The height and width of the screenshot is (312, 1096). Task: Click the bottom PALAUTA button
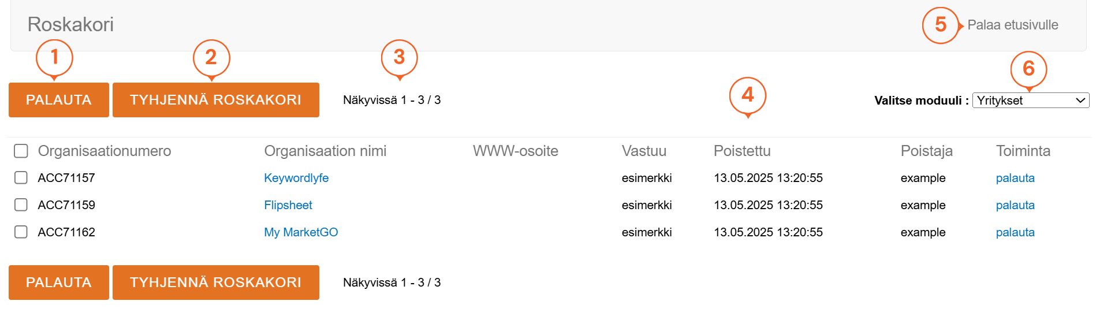(58, 283)
